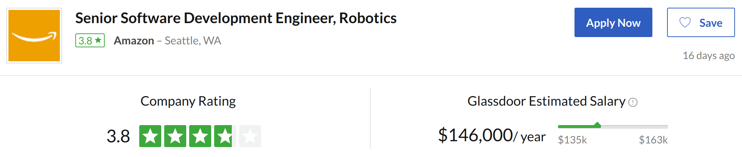The image size is (742, 157).
Task: Click the green marker on salary range bar
Action: pos(597,125)
